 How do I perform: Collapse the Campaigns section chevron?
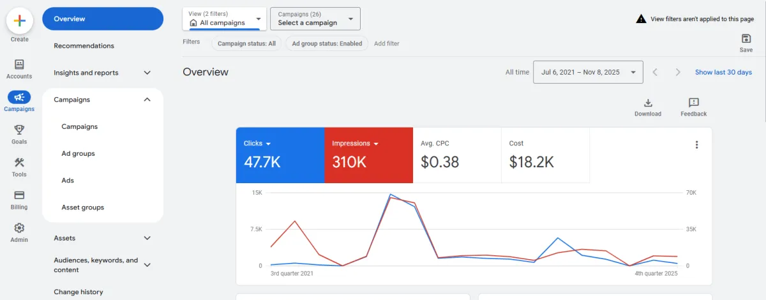click(x=147, y=100)
